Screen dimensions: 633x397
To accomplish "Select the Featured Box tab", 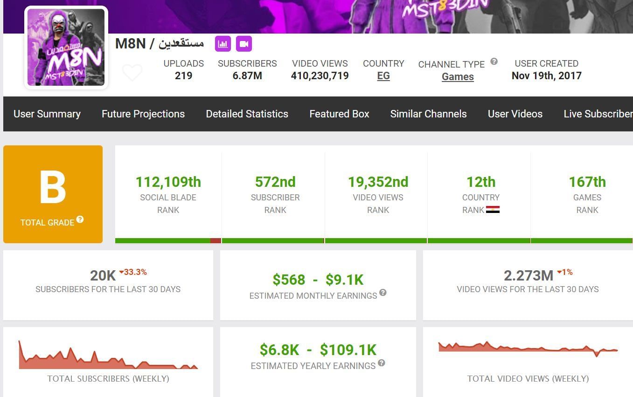I will point(339,114).
